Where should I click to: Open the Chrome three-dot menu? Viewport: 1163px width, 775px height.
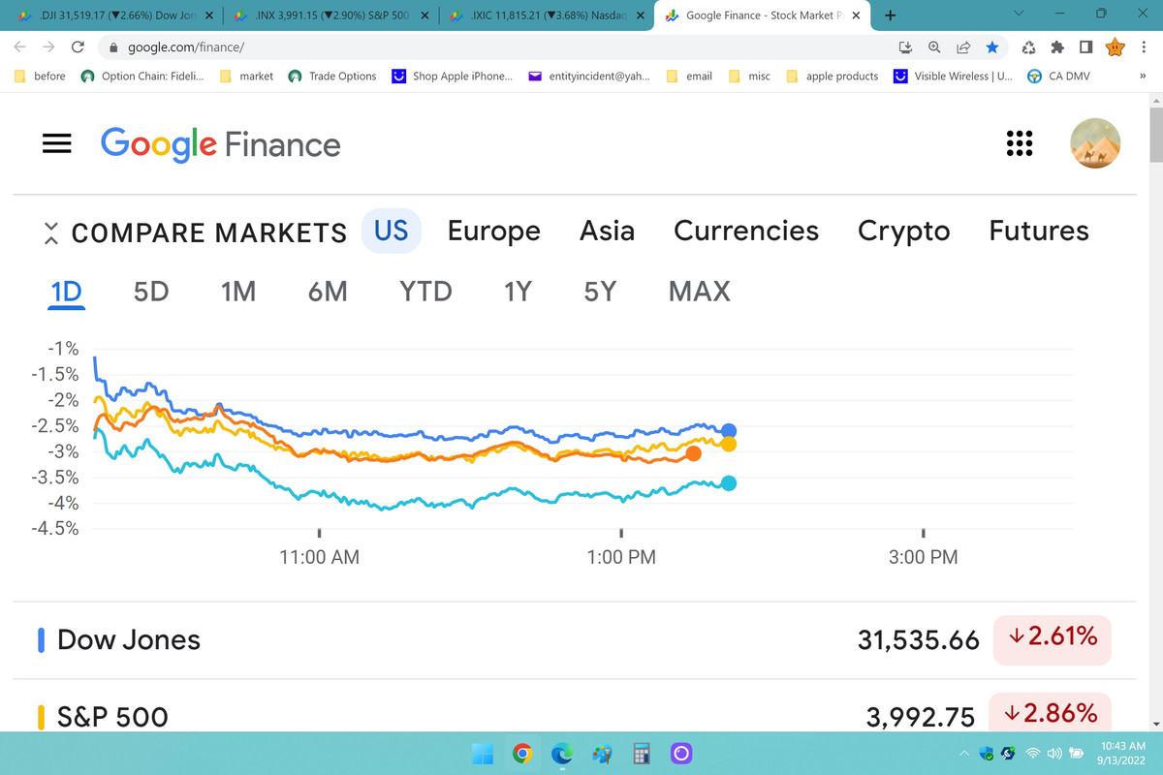(x=1144, y=46)
